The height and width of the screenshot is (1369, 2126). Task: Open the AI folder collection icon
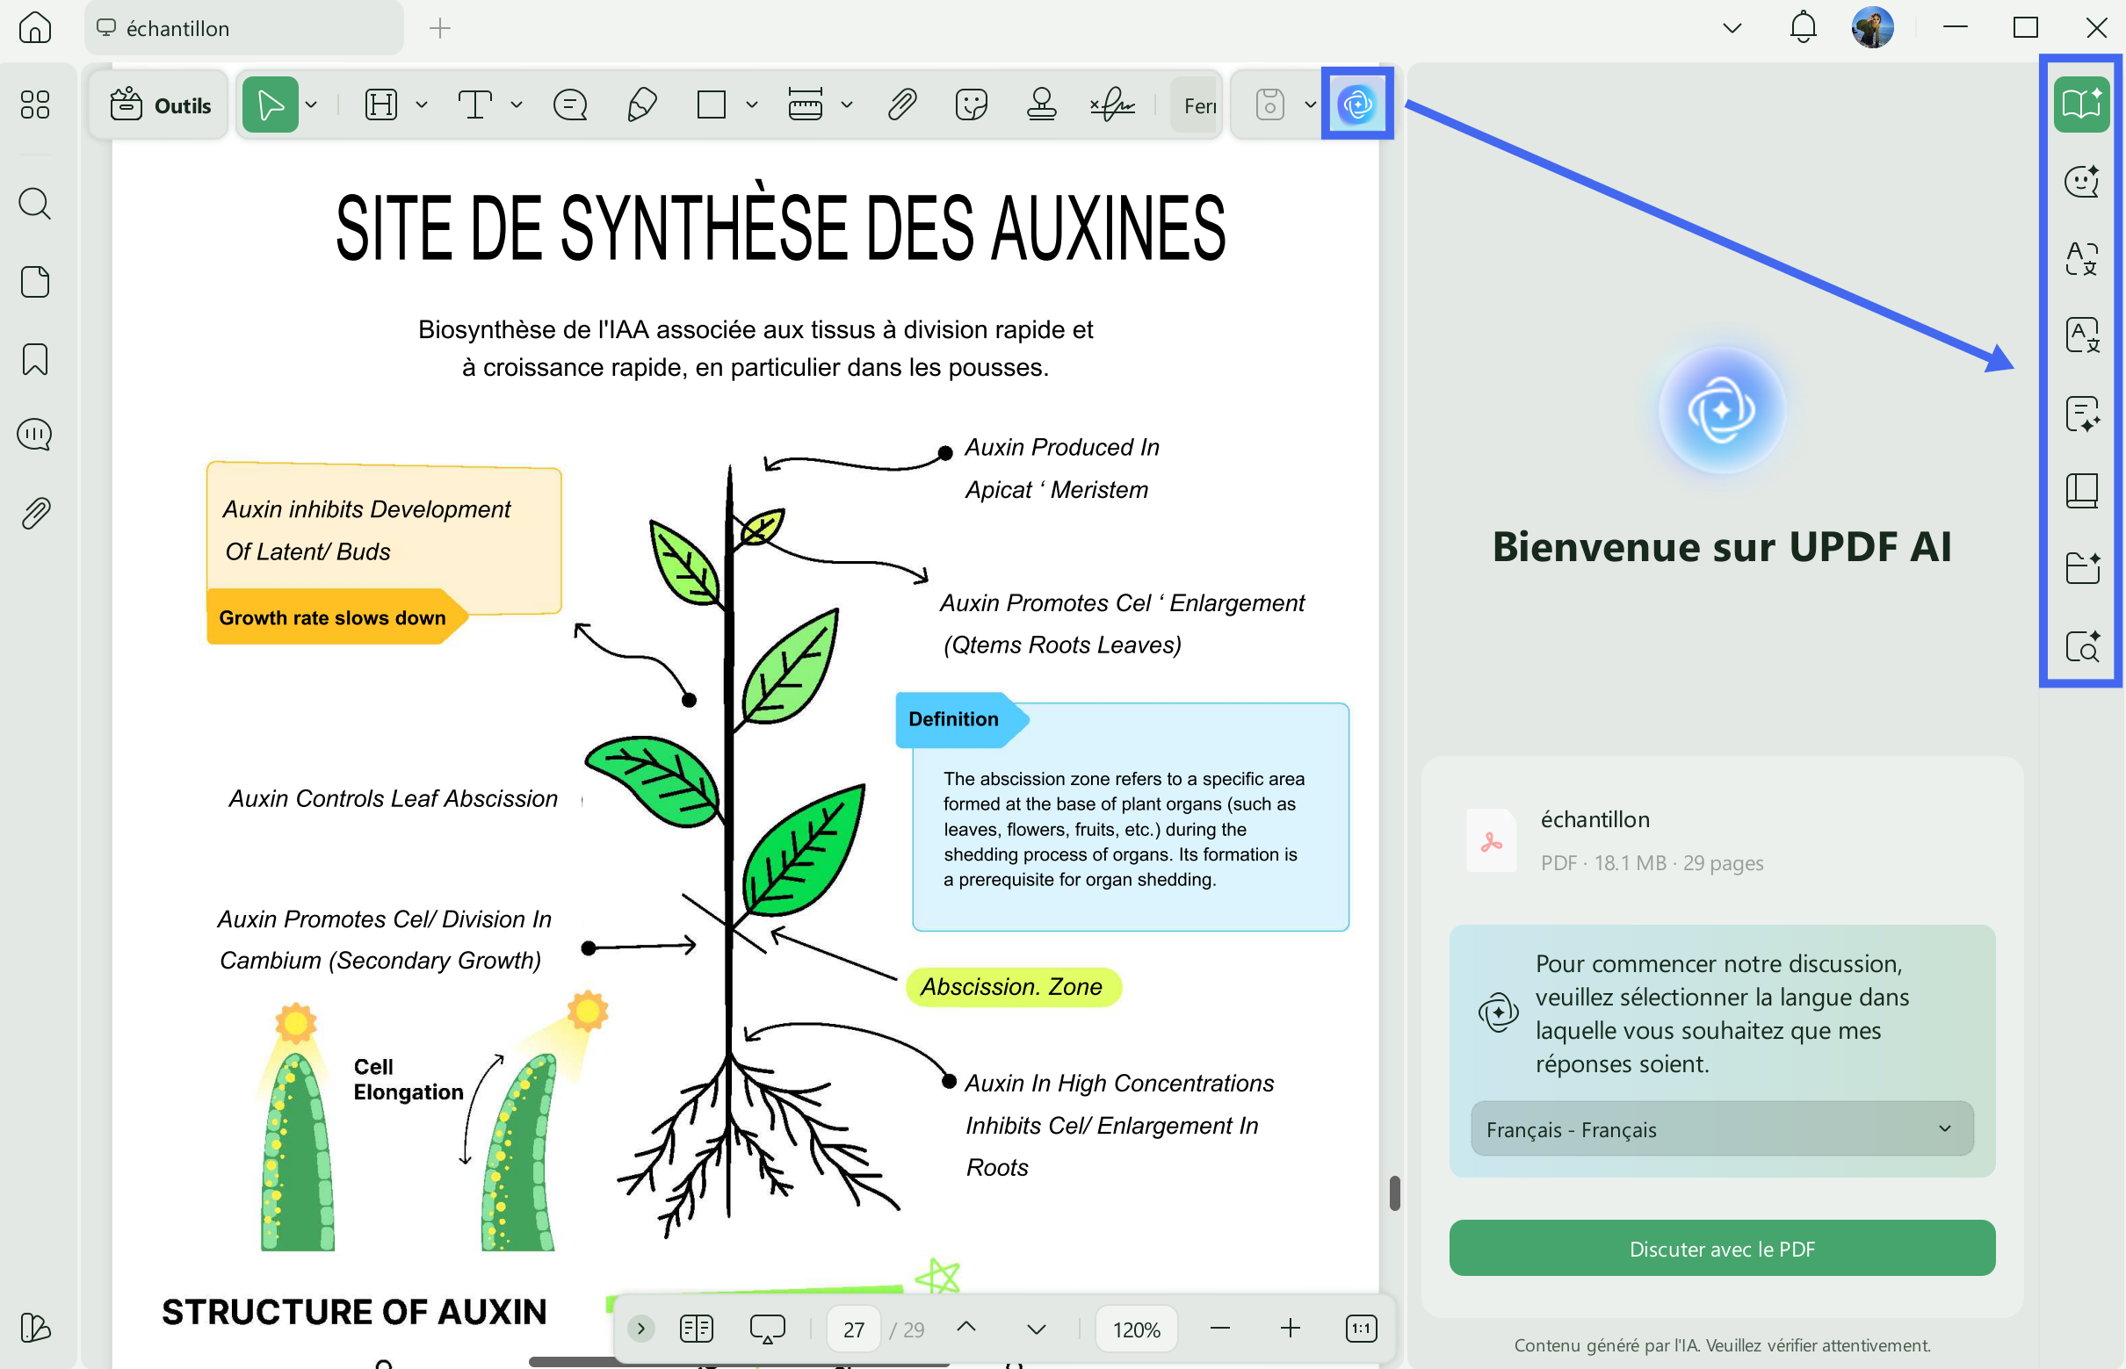coord(2081,567)
